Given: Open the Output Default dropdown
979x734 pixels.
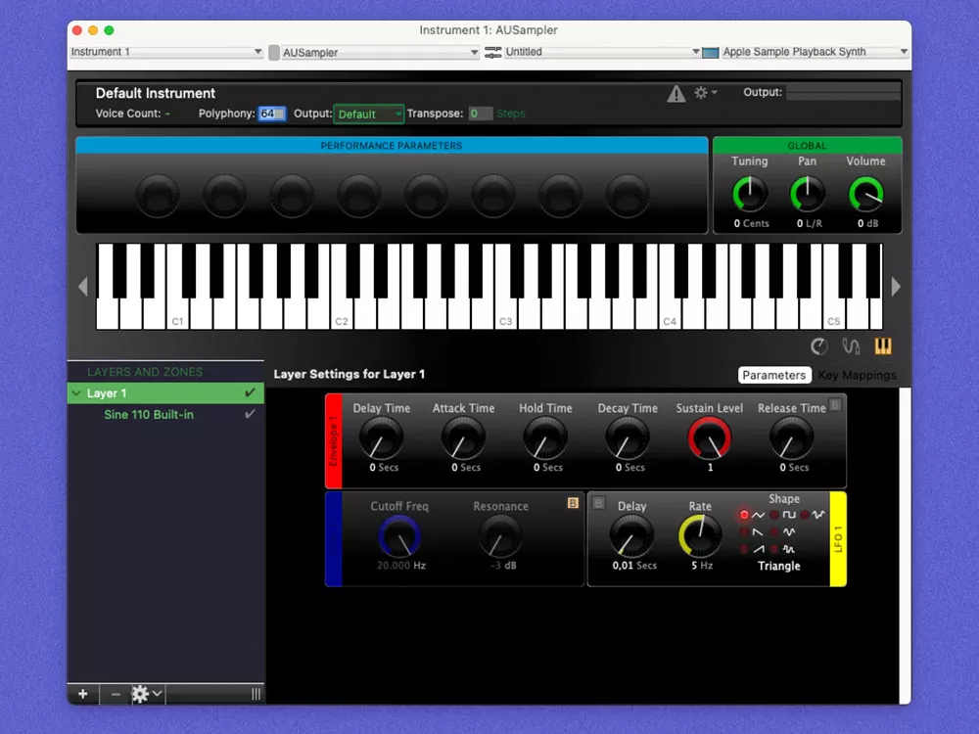Looking at the screenshot, I should click(368, 114).
